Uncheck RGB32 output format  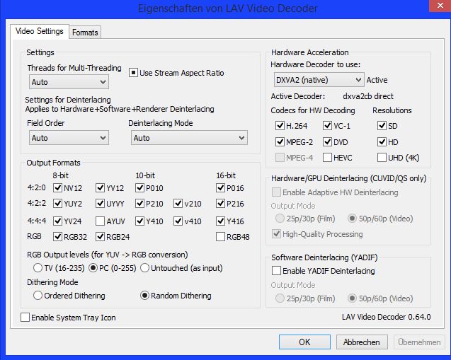click(58, 237)
